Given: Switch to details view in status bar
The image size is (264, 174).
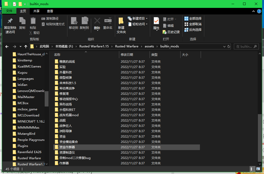Looking at the screenshot, I should 252,169.
